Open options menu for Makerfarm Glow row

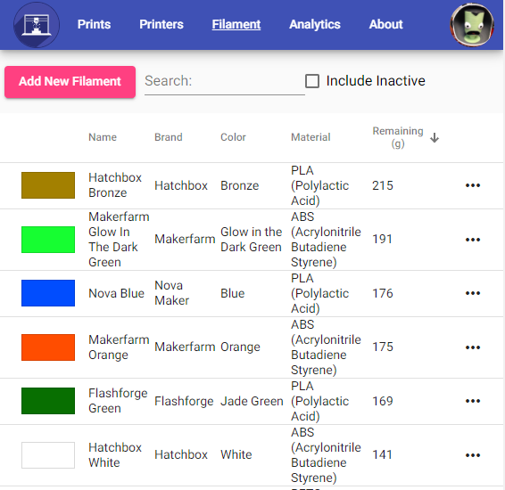(x=473, y=240)
